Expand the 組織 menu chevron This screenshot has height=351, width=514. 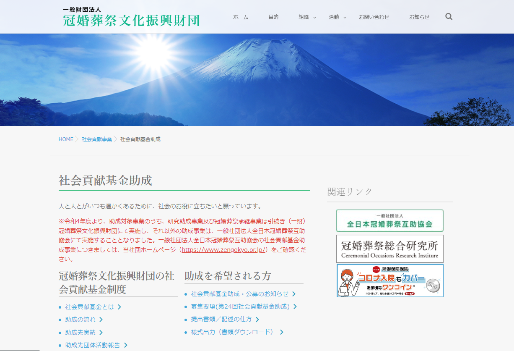(314, 18)
